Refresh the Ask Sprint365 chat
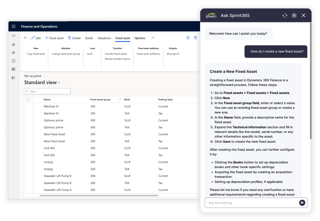320x221 pixels. 285,15
